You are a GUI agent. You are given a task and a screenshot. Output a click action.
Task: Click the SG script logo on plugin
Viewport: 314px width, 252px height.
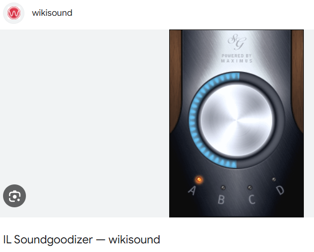(x=237, y=42)
